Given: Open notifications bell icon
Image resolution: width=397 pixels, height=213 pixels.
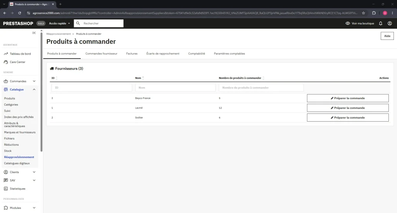Looking at the screenshot, I should 381,23.
